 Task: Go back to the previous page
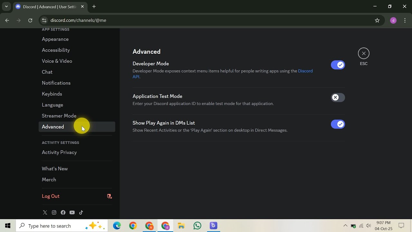click(x=7, y=20)
